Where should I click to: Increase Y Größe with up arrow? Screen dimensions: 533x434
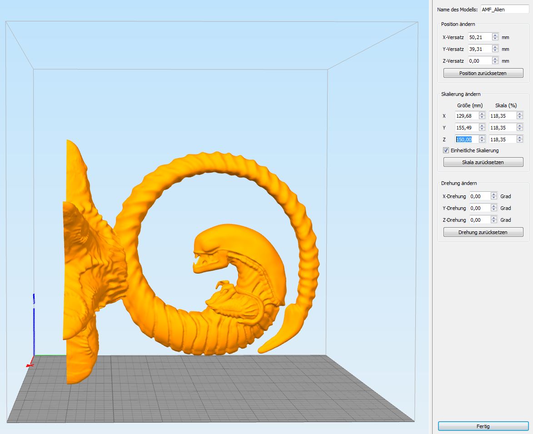pyautogui.click(x=482, y=126)
